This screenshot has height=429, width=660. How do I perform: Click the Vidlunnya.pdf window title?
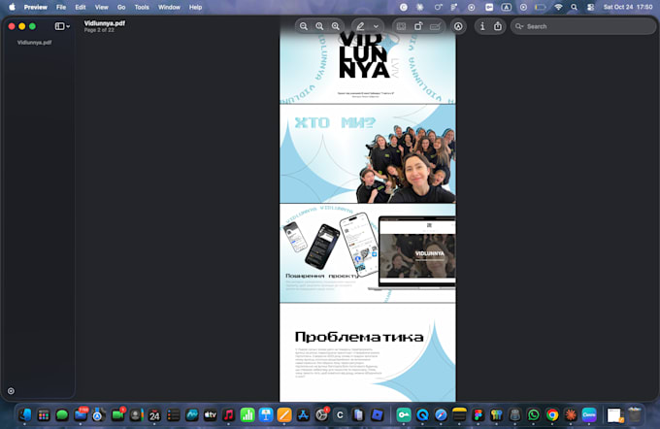pyautogui.click(x=105, y=23)
